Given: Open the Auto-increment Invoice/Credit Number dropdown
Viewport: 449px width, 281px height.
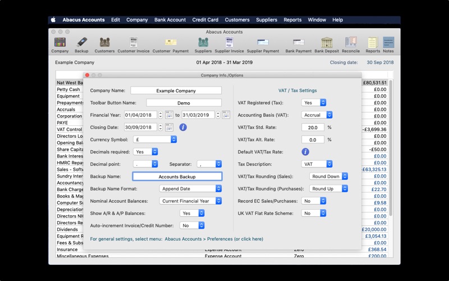Looking at the screenshot, I should coord(192,226).
